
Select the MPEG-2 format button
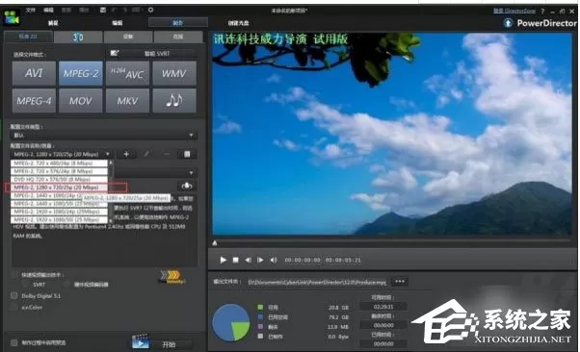tap(81, 73)
